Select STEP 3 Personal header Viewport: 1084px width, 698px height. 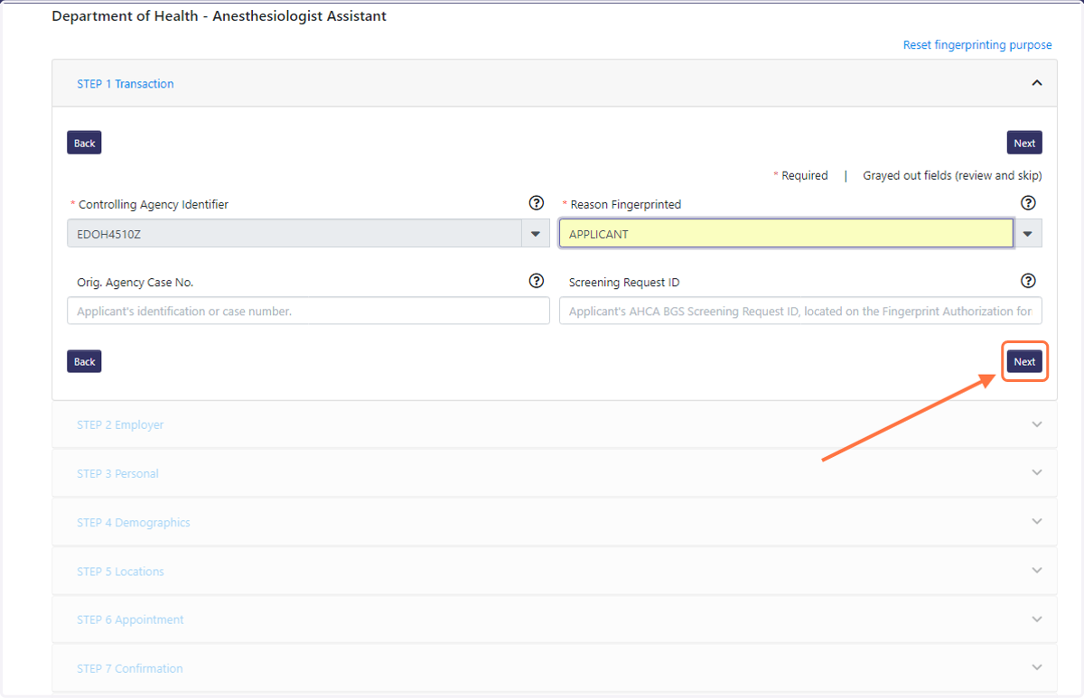click(x=555, y=473)
